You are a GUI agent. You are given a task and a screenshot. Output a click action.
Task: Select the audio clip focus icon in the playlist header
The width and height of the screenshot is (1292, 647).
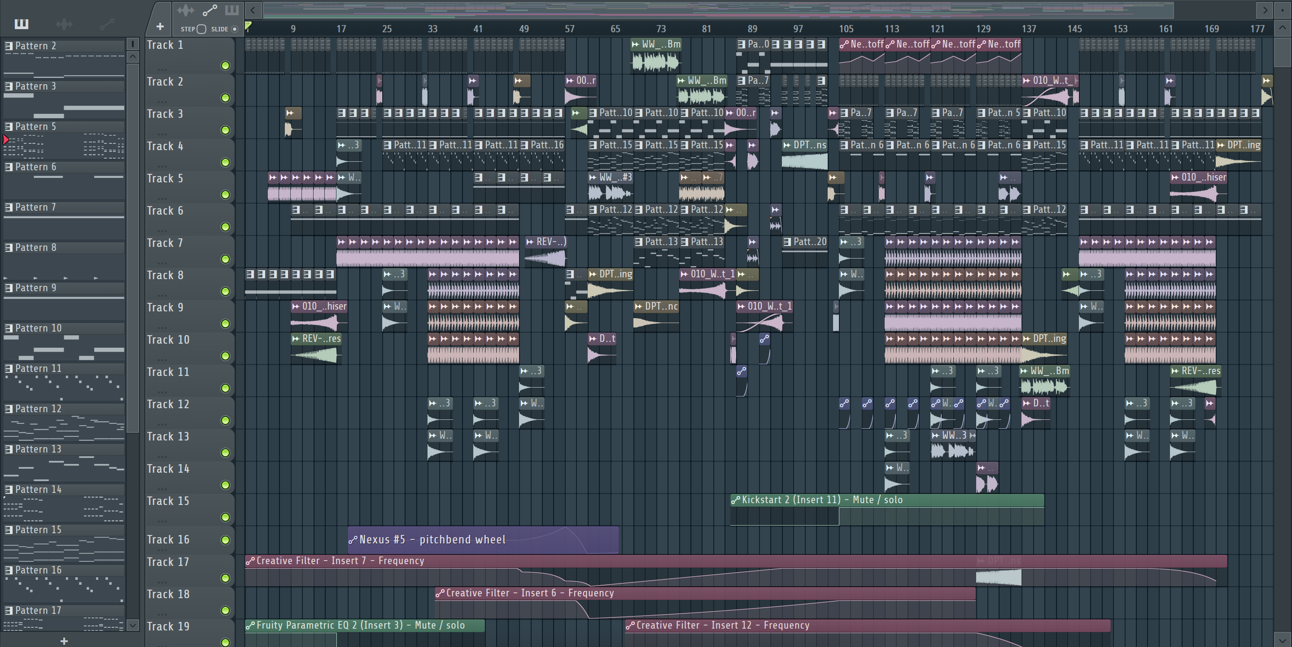point(185,10)
